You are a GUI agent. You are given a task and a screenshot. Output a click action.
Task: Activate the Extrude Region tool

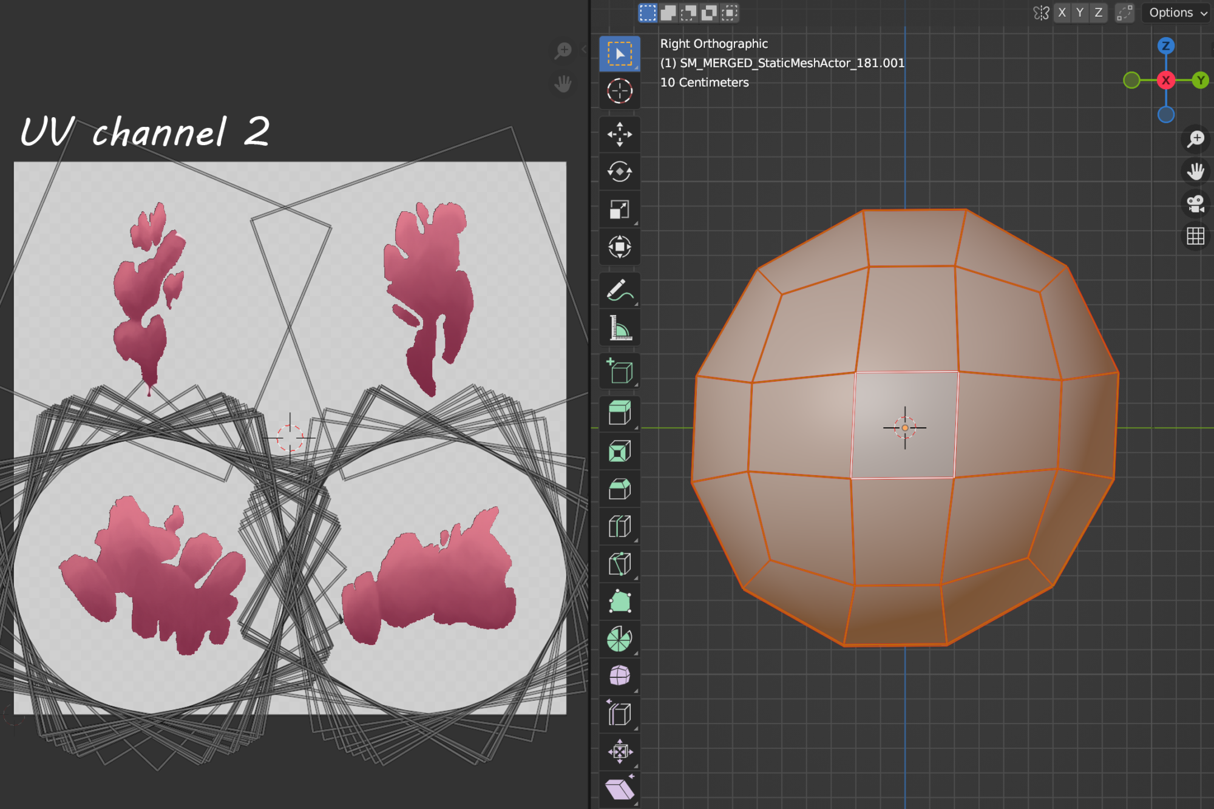click(620, 413)
